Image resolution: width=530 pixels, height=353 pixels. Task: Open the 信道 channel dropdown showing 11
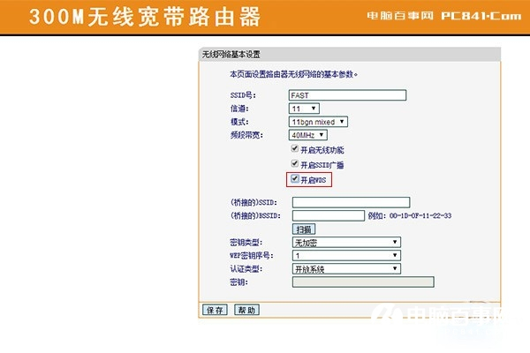[x=304, y=109]
